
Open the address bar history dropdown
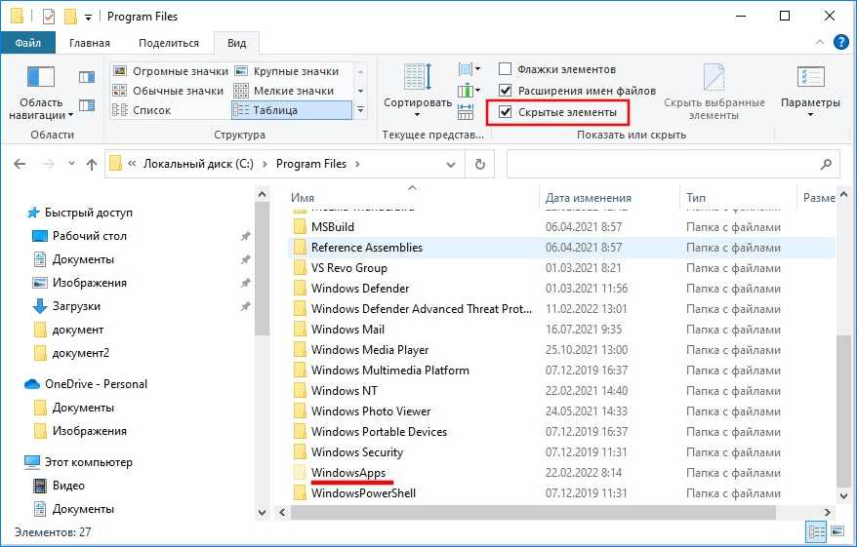click(453, 164)
